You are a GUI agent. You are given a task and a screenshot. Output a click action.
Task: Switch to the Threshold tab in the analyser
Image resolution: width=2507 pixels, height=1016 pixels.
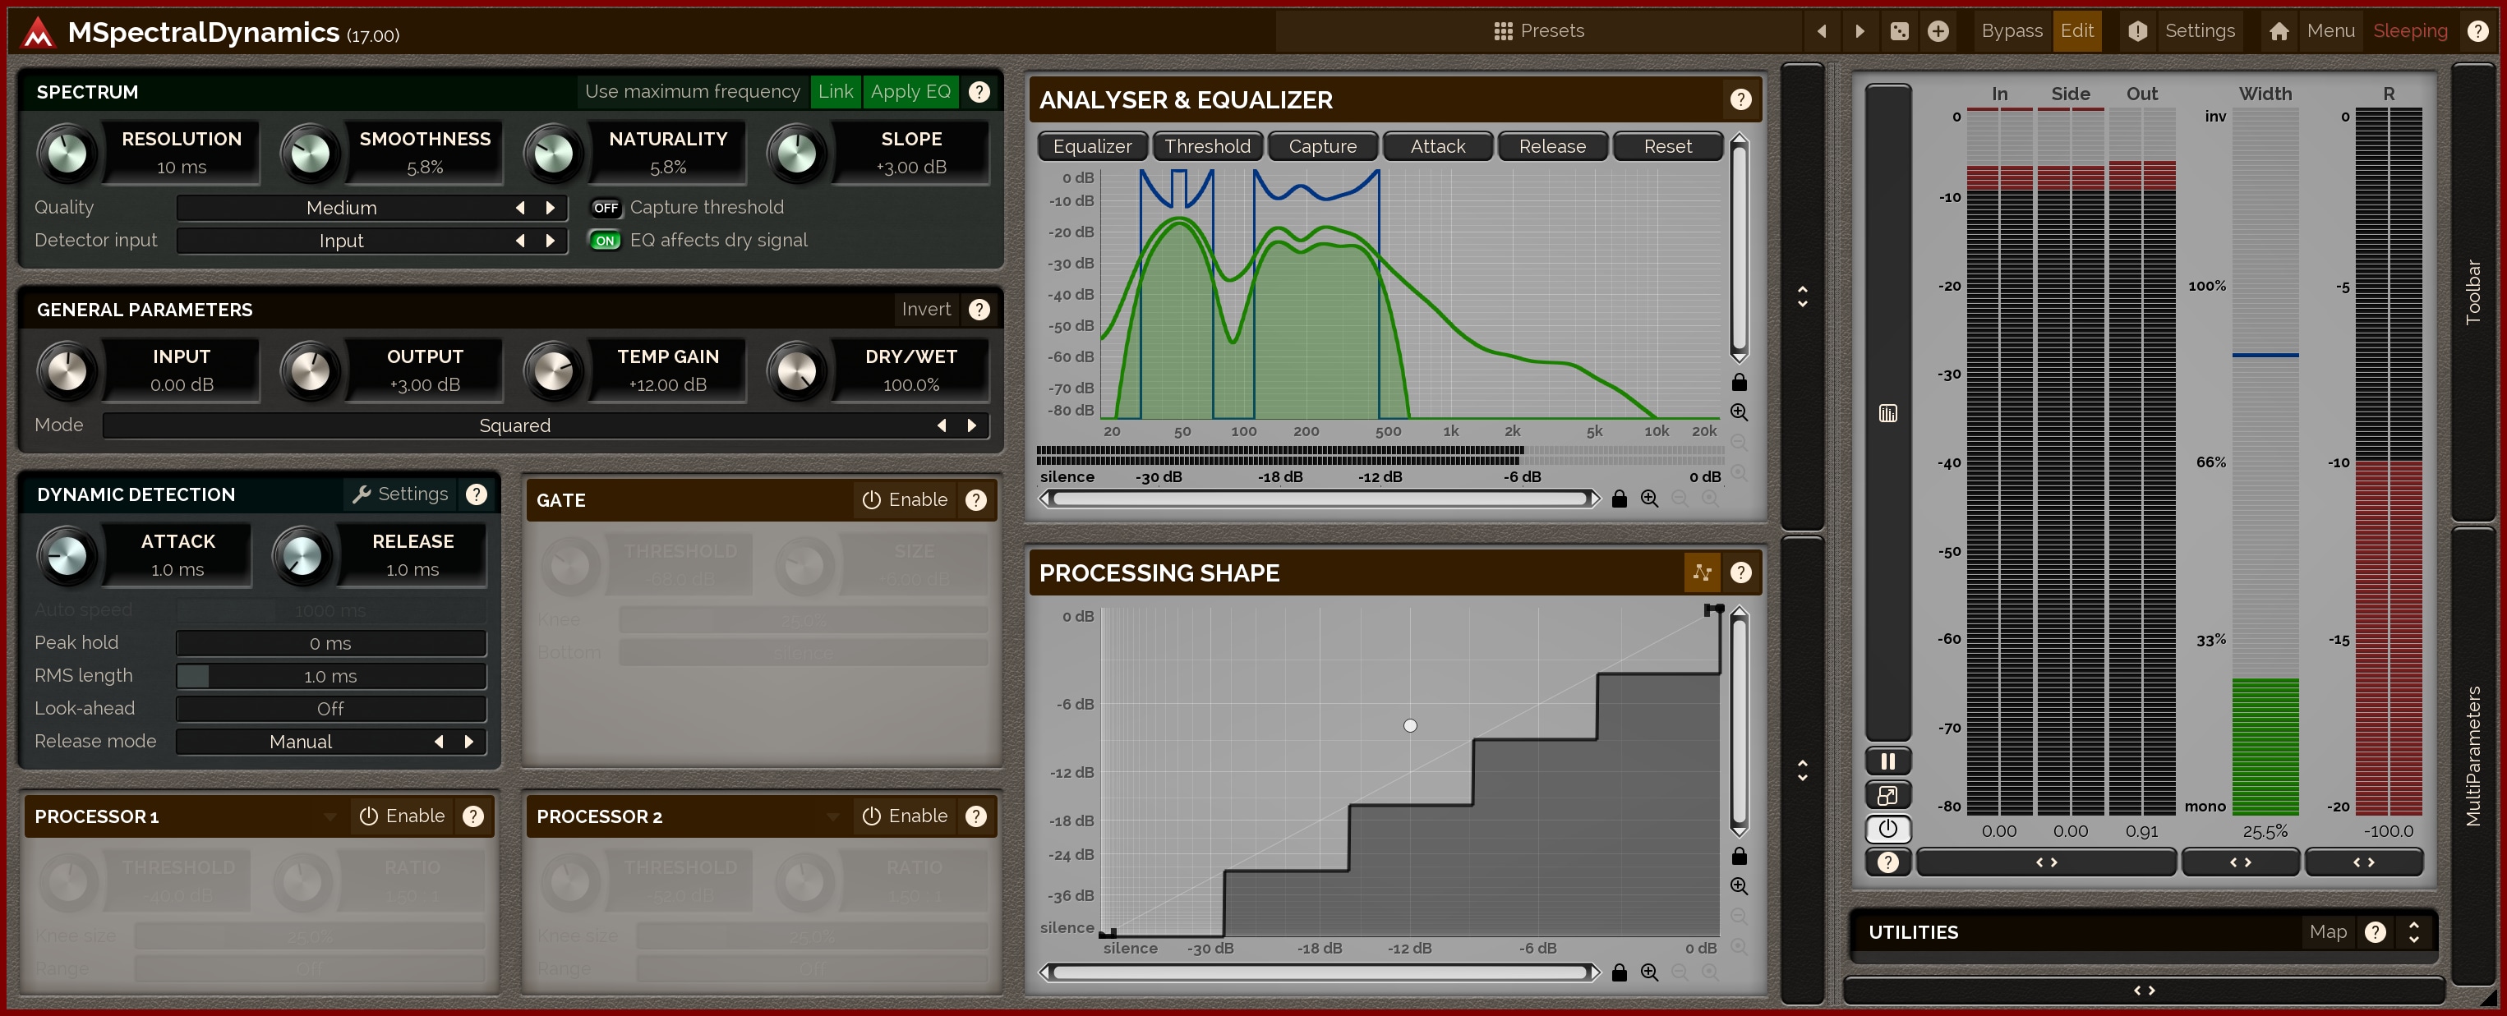(x=1207, y=146)
